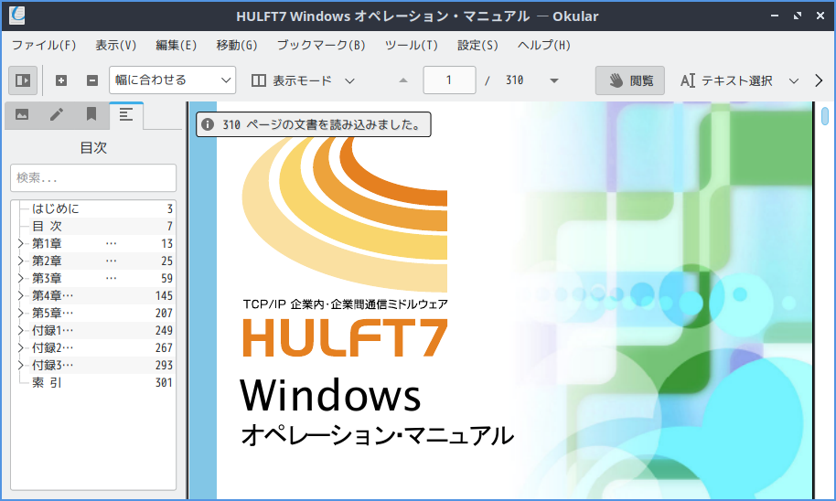
Task: Switch to the annotations pencil tab
Action: [x=57, y=114]
